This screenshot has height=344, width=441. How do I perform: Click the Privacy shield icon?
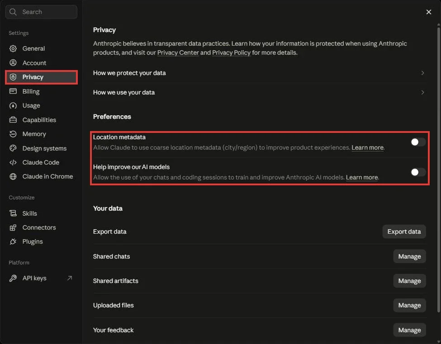click(13, 77)
